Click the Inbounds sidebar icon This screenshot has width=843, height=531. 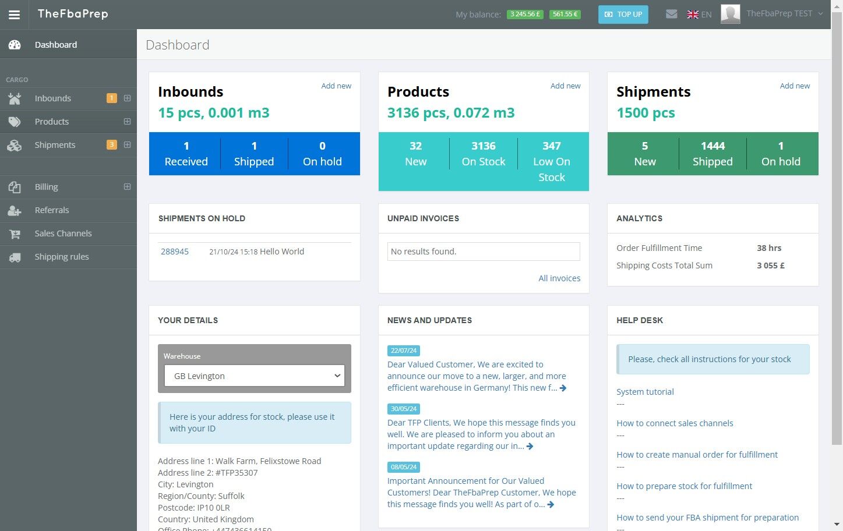click(15, 98)
